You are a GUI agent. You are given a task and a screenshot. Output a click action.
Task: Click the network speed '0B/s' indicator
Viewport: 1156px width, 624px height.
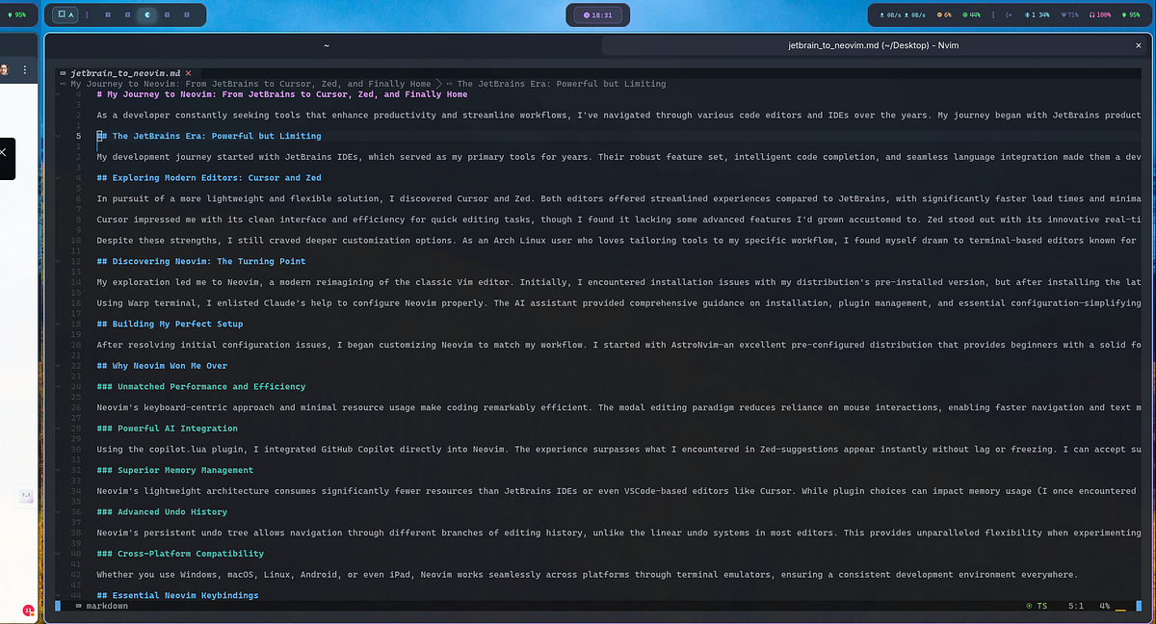[903, 14]
